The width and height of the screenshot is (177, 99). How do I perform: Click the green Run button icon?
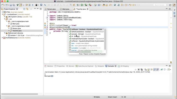(82, 5)
